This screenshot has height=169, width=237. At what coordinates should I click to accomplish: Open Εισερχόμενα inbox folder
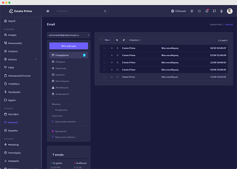point(69,55)
